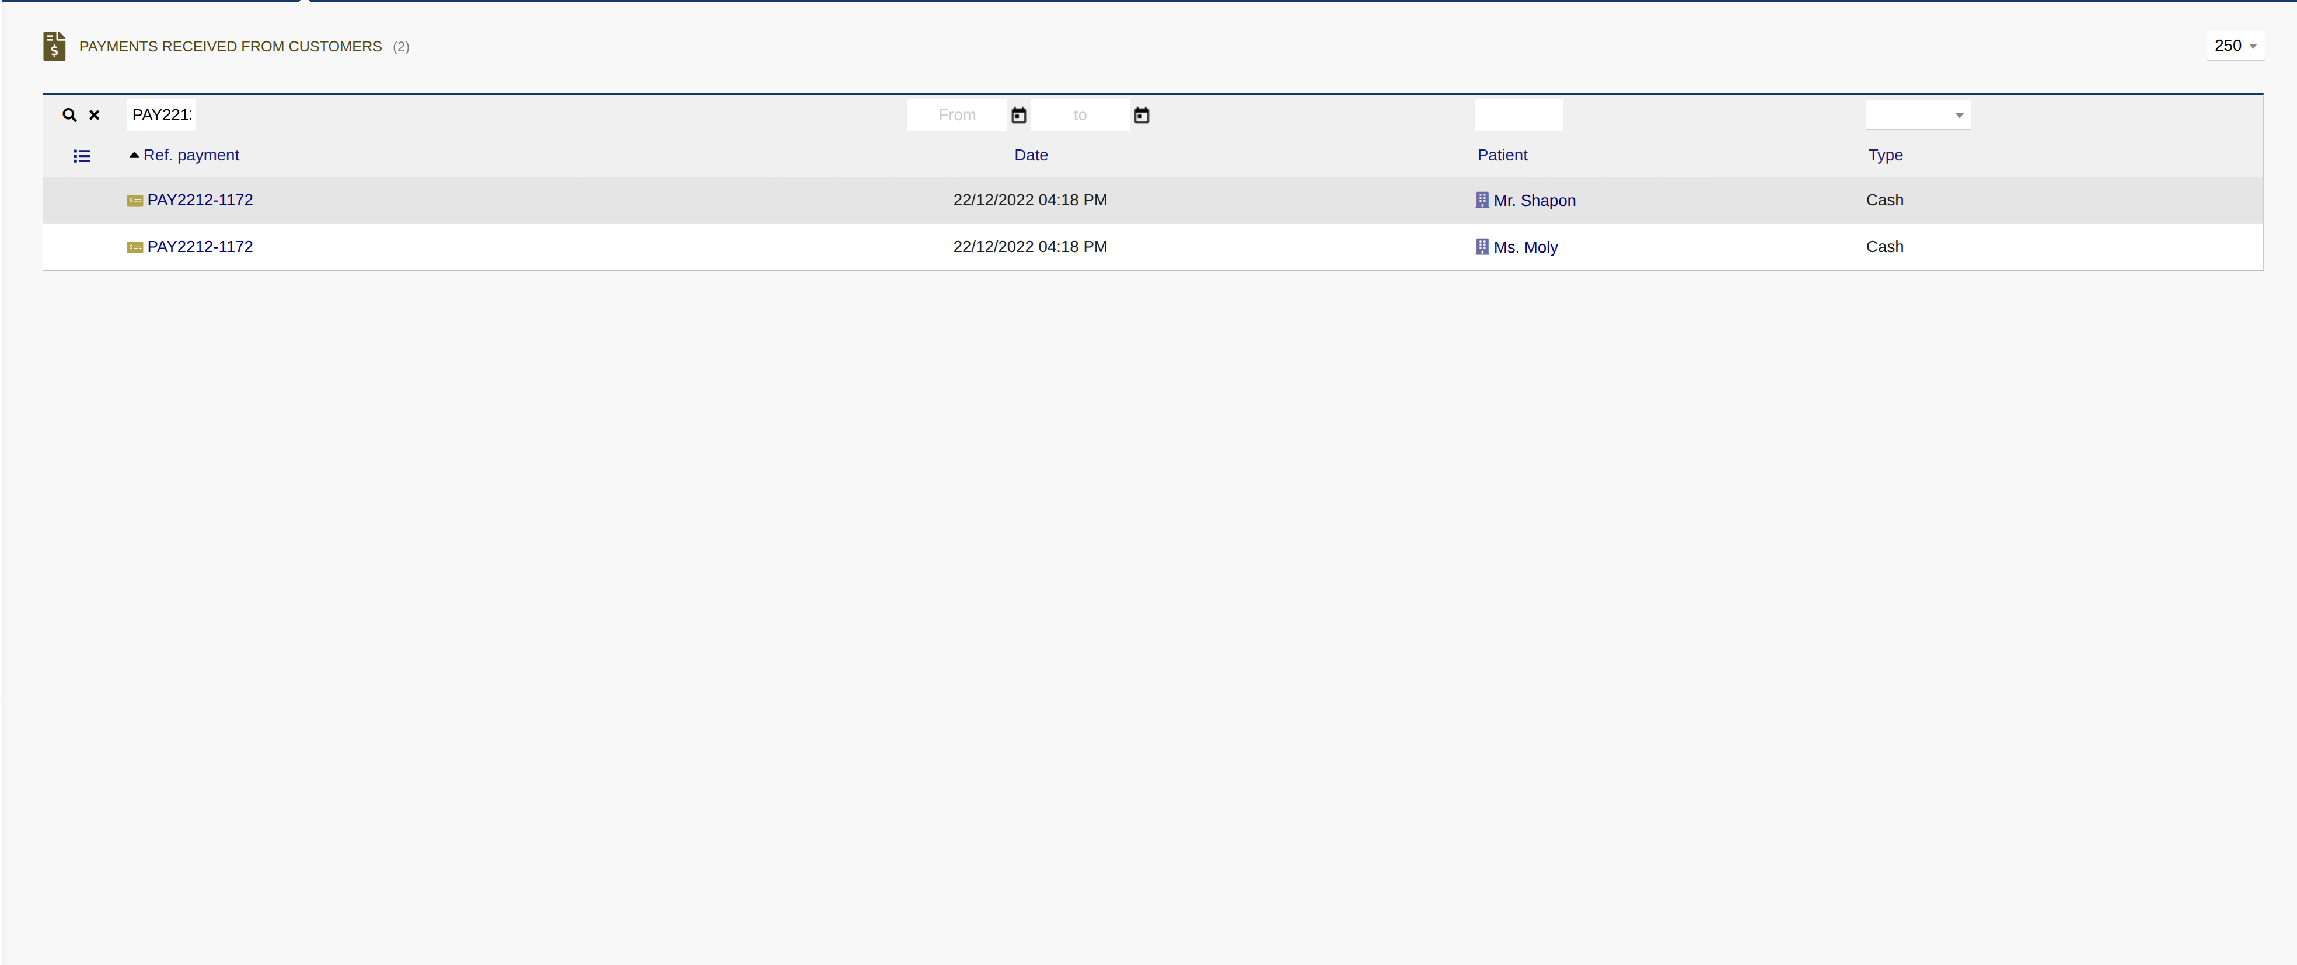Sort by Ref. payment column header
Image resolution: width=2297 pixels, height=965 pixels.
click(191, 155)
